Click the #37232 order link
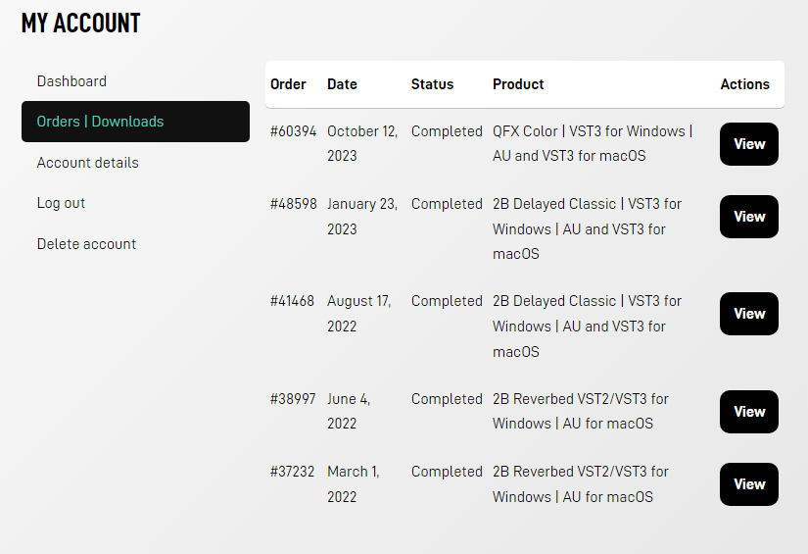 pyautogui.click(x=292, y=472)
